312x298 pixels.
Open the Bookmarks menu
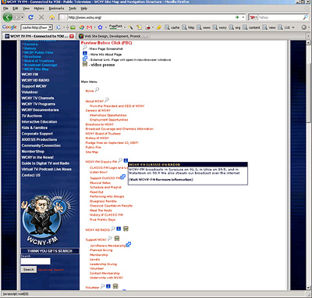pyautogui.click(x=56, y=9)
